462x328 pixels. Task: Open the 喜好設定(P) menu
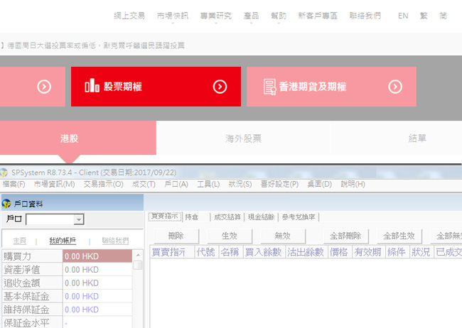[279, 185]
